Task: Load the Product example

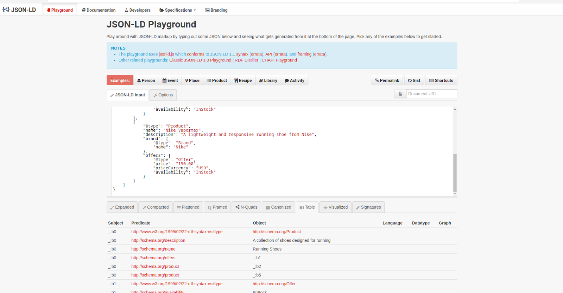Action: [x=217, y=80]
